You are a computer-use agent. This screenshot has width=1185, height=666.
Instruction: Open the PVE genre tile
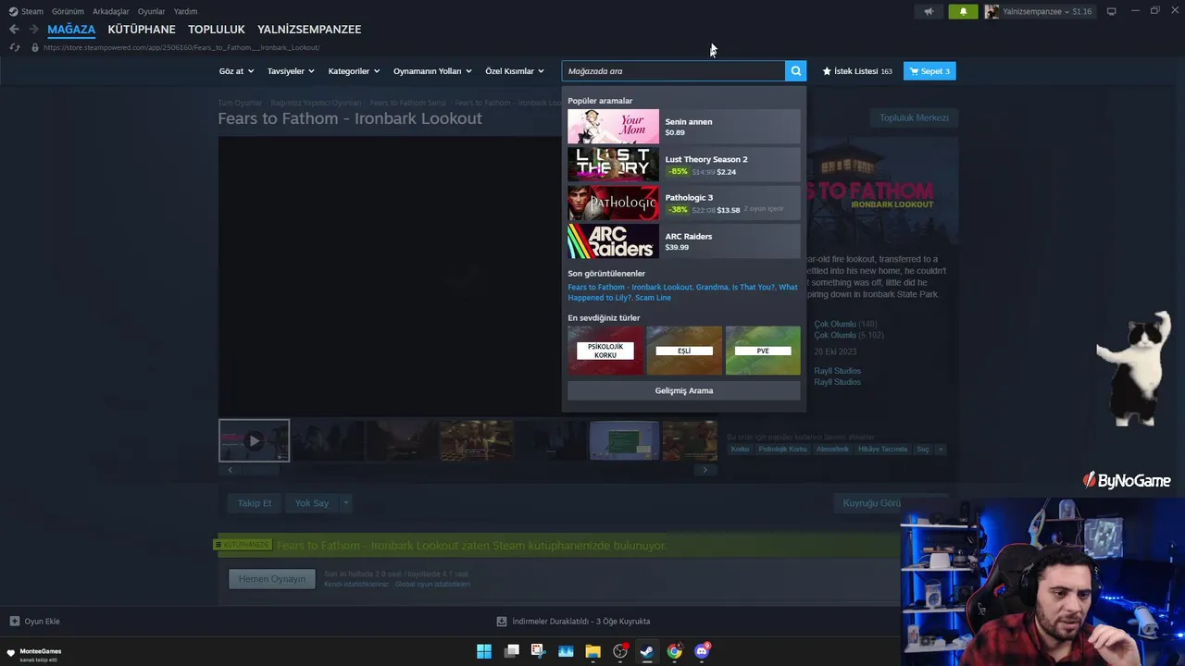point(763,351)
